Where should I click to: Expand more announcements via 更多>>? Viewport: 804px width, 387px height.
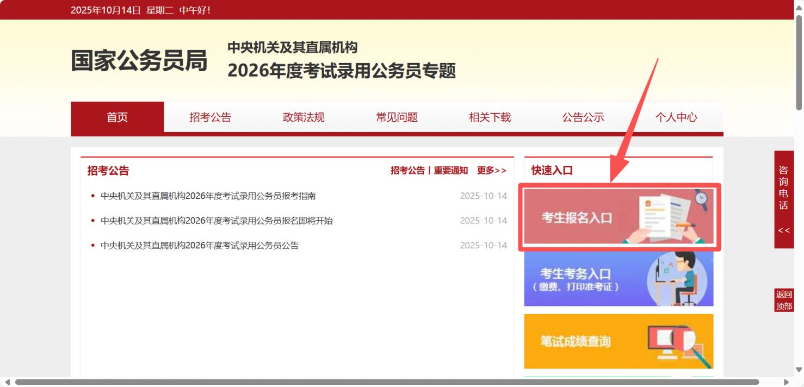pos(491,170)
